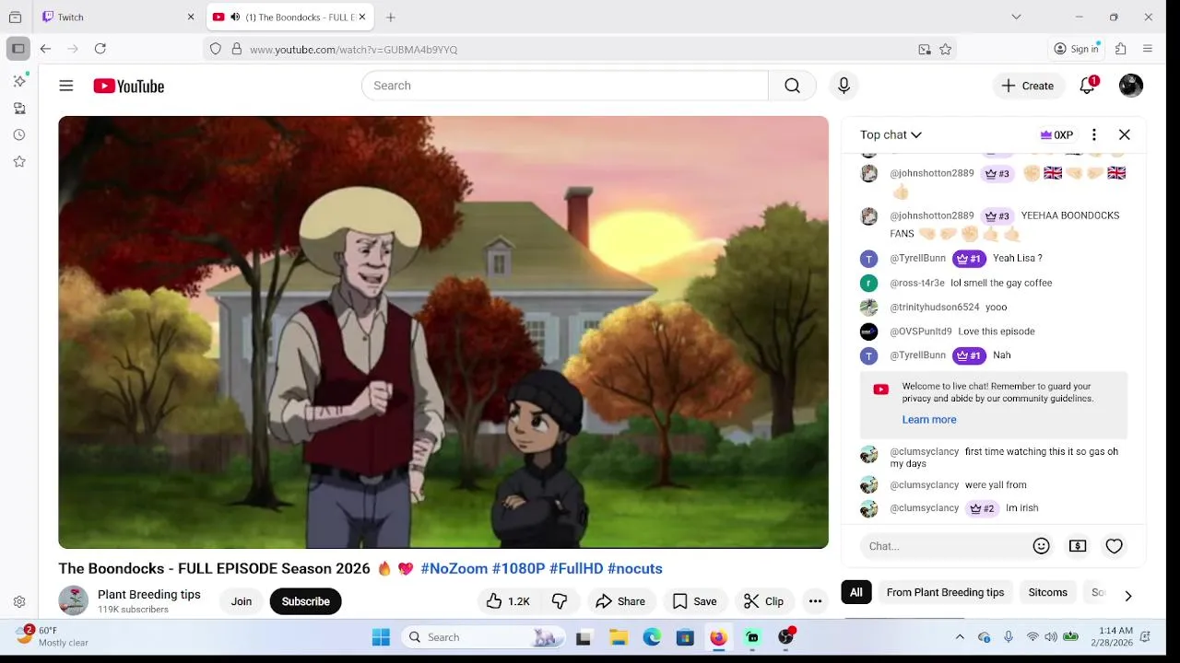Open the #1080P hashtag link

tap(518, 568)
